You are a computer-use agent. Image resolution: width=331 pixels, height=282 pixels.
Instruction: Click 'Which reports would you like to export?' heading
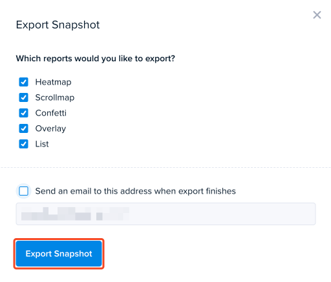[x=96, y=59]
